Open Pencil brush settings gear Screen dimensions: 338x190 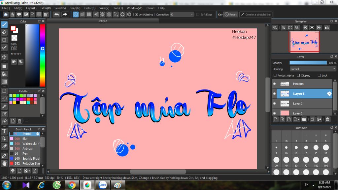38,134
